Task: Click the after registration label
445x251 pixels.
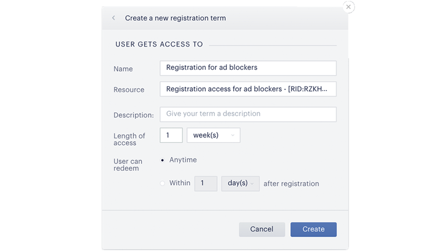Action: pyautogui.click(x=291, y=184)
